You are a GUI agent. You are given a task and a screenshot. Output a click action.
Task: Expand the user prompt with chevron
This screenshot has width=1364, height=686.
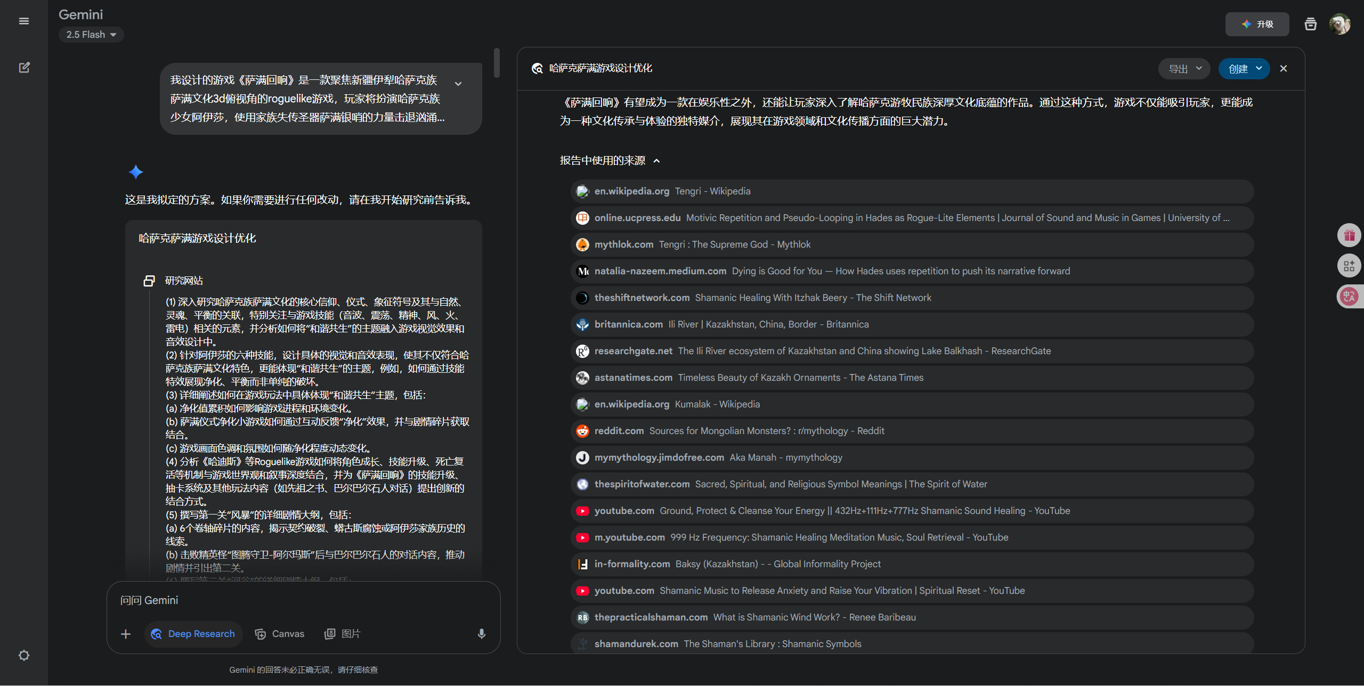[x=458, y=84]
